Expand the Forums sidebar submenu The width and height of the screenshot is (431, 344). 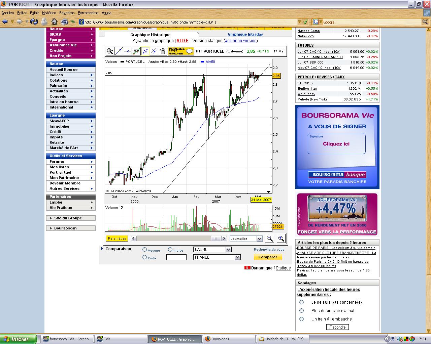point(92,162)
